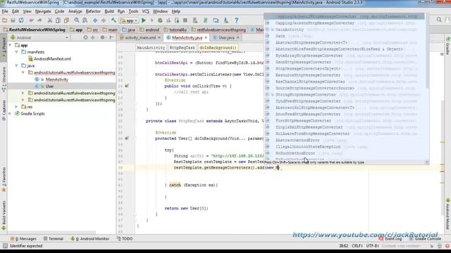This screenshot has height=253, width=451.
Task: Open the Terminal tool window
Action: [54, 239]
